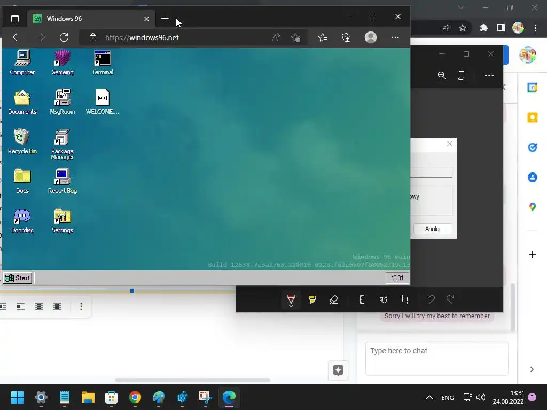The image size is (547, 410).
Task: Open Google Tasks side panel icon
Action: (533, 147)
